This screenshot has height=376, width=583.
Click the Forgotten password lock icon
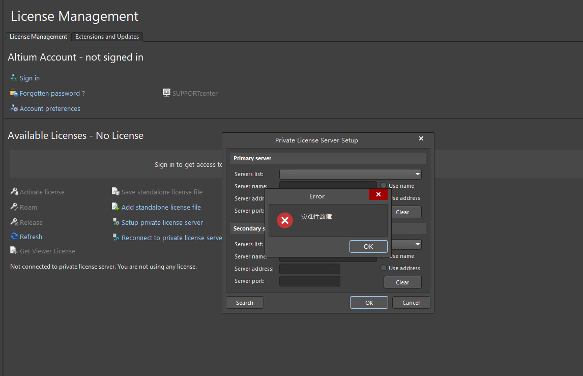14,93
